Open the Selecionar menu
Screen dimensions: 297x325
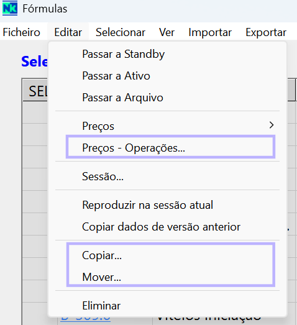click(121, 32)
